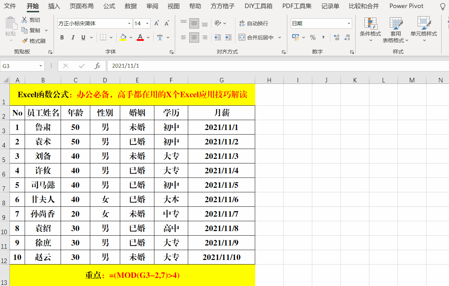Launch the Alignment group dialog (对齐方式)
This screenshot has height=286, width=449.
coord(284,52)
